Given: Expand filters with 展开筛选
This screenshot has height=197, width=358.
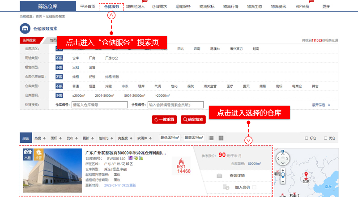Looking at the screenshot, I should 321,105.
